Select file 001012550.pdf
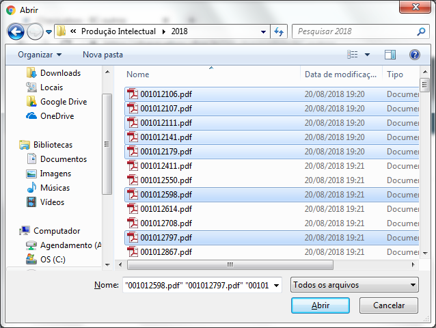The image size is (436, 328). pyautogui.click(x=272, y=180)
